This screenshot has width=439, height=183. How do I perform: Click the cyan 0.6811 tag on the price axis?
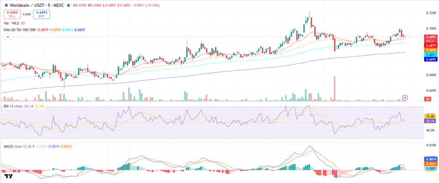click(431, 54)
